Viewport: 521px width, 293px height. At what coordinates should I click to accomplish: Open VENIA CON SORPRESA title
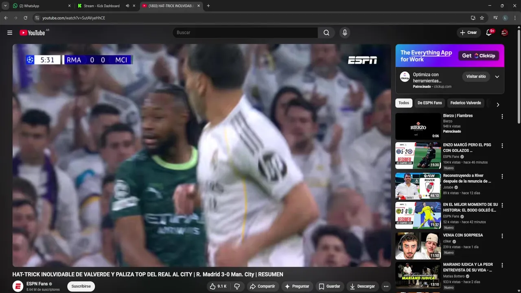(x=463, y=235)
